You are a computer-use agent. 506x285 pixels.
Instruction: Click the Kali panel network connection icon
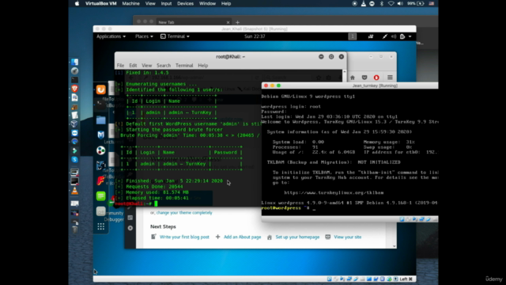385,36
